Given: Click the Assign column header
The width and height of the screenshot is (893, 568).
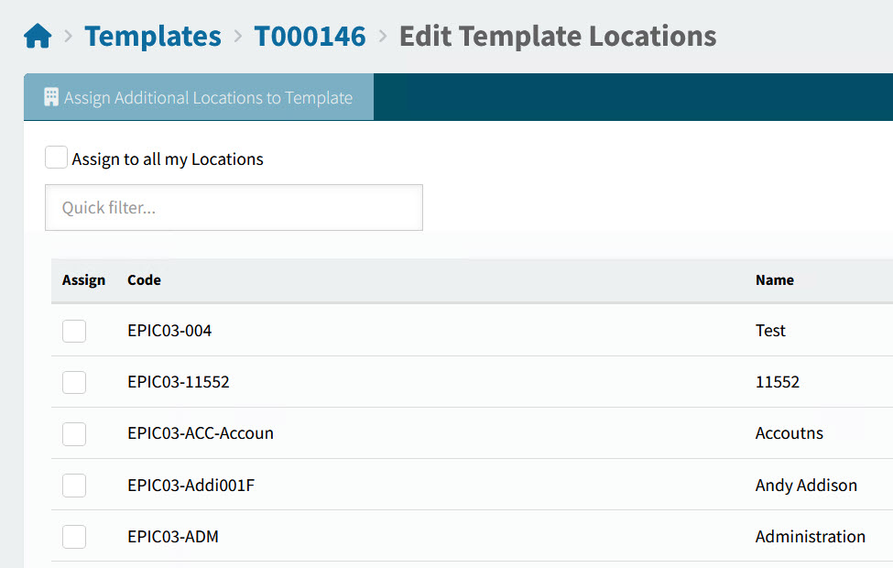Looking at the screenshot, I should click(x=83, y=280).
